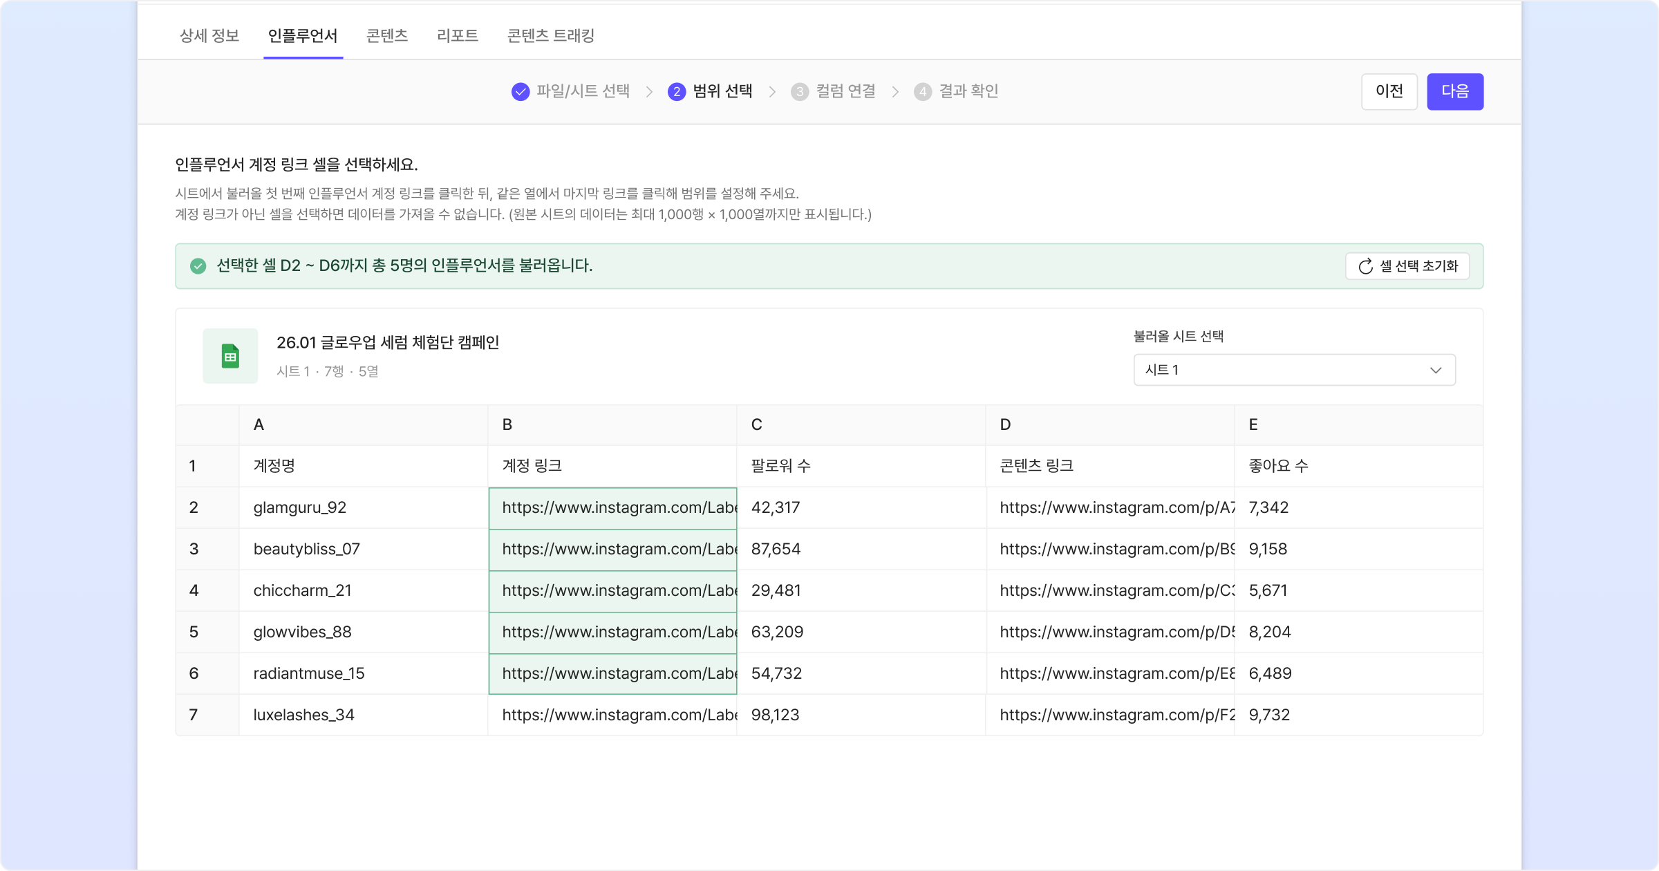Click the green Google Sheets file icon
The height and width of the screenshot is (871, 1659).
coord(230,356)
